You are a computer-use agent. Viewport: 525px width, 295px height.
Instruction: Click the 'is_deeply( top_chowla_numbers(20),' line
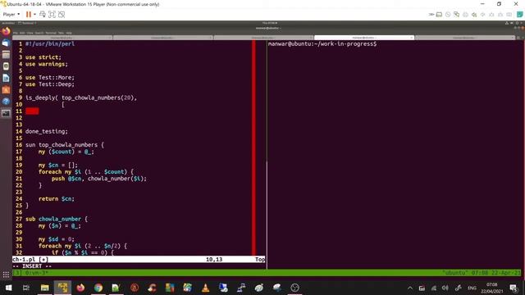click(81, 98)
